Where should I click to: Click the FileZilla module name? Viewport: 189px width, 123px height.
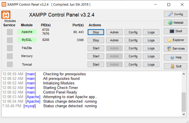point(27,48)
